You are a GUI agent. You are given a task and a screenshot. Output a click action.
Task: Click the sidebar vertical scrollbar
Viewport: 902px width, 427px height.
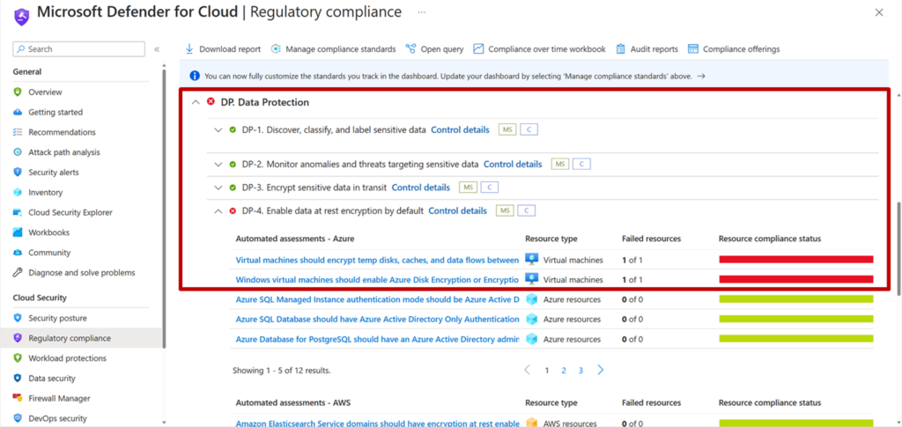pyautogui.click(x=165, y=210)
